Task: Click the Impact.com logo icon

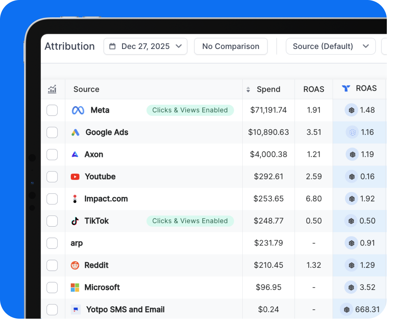Action: (75, 199)
